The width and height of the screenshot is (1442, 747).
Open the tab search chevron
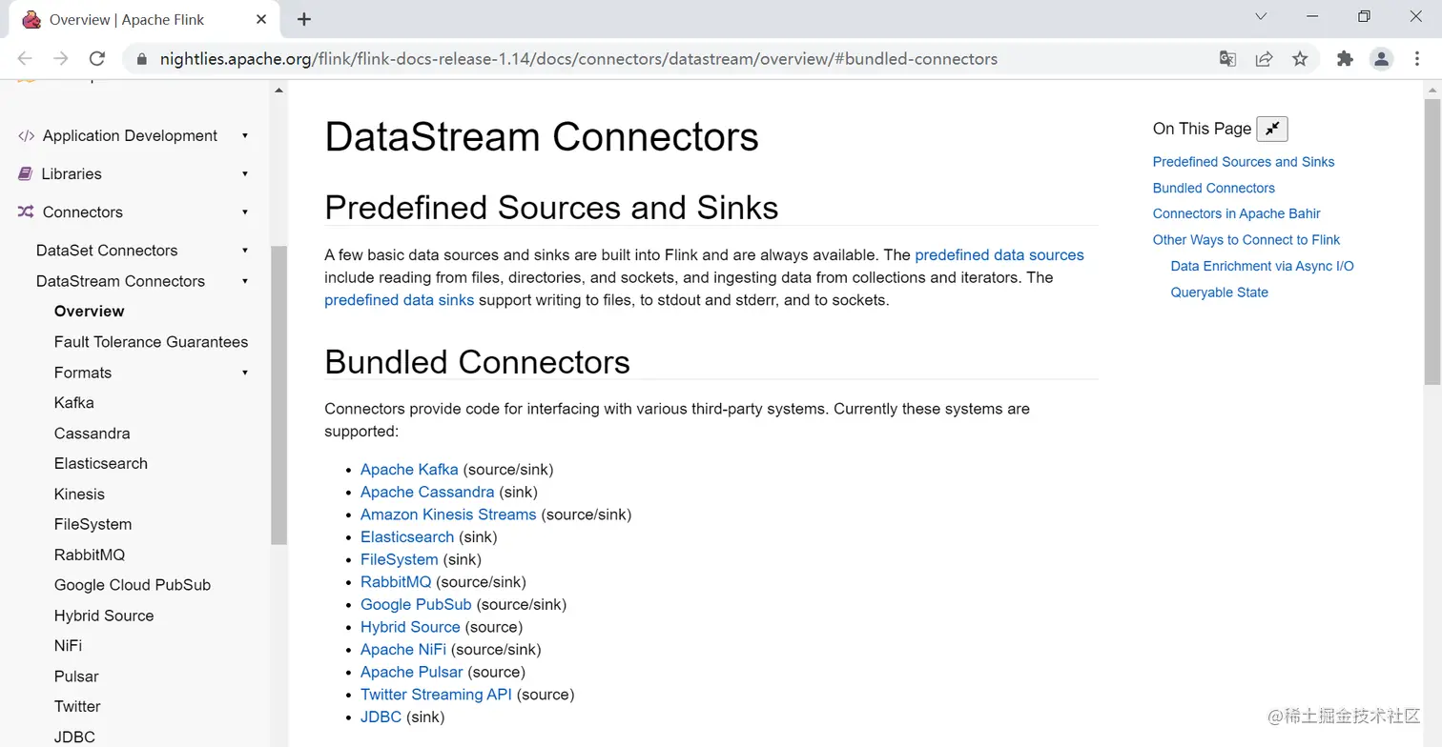pos(1261,16)
